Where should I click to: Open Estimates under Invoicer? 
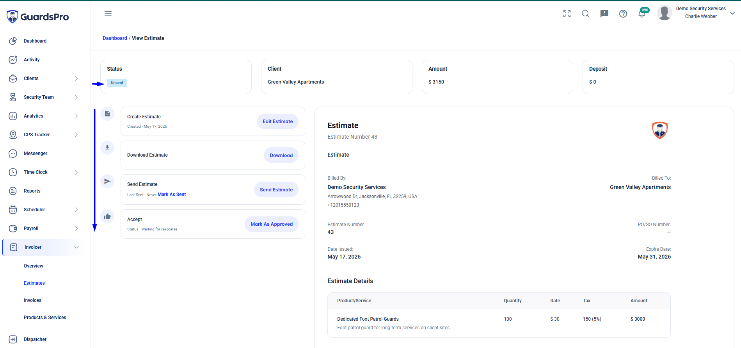point(34,283)
